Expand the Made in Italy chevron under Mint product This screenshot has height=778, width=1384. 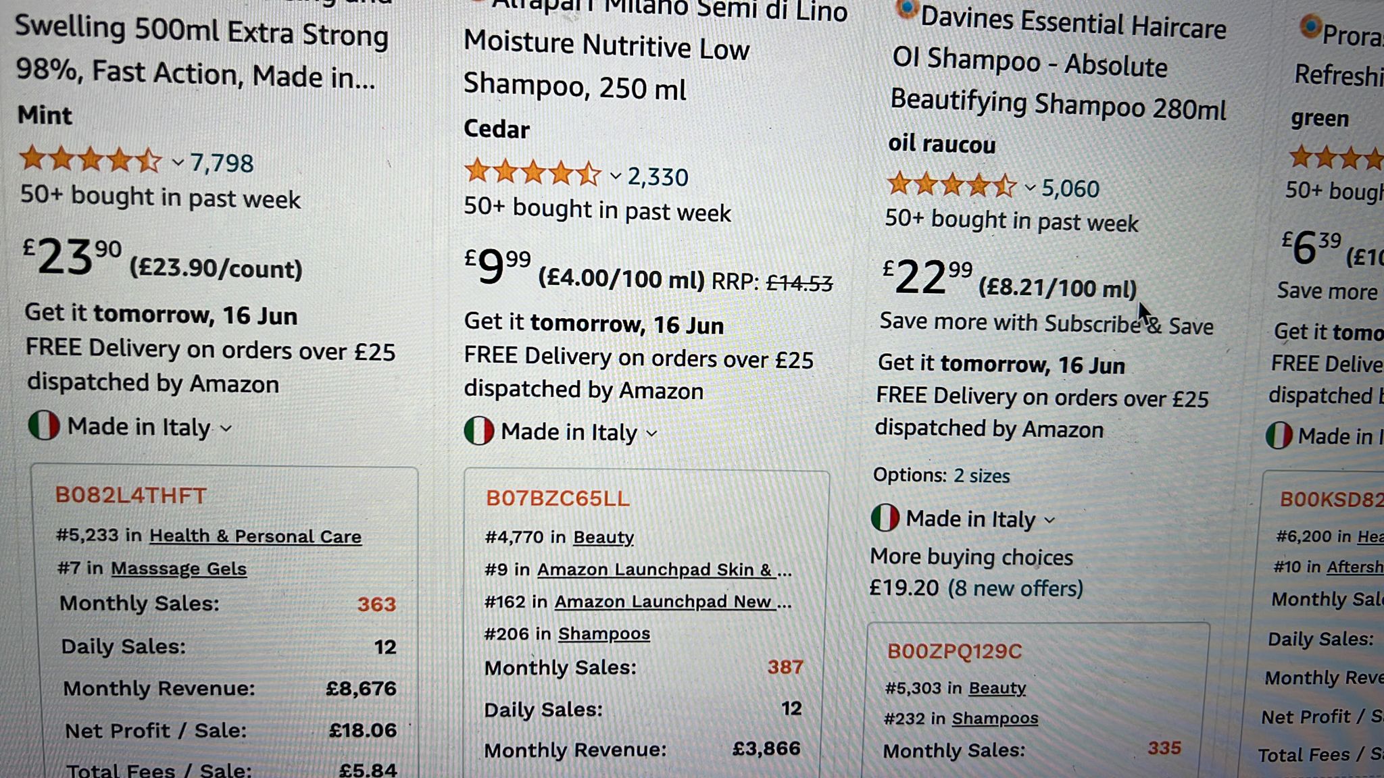pos(226,429)
